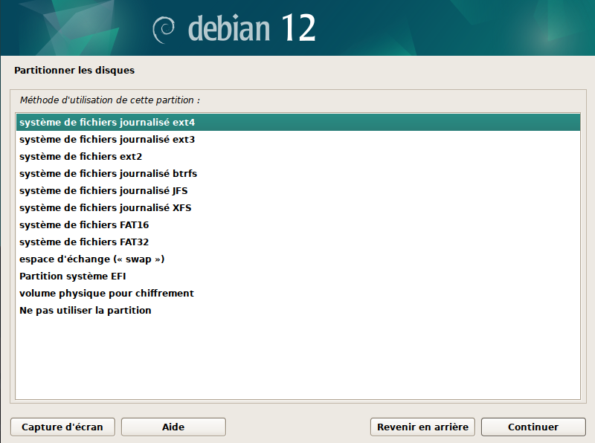Choose "Partition système EFI"
595x443 pixels.
[x=298, y=276]
